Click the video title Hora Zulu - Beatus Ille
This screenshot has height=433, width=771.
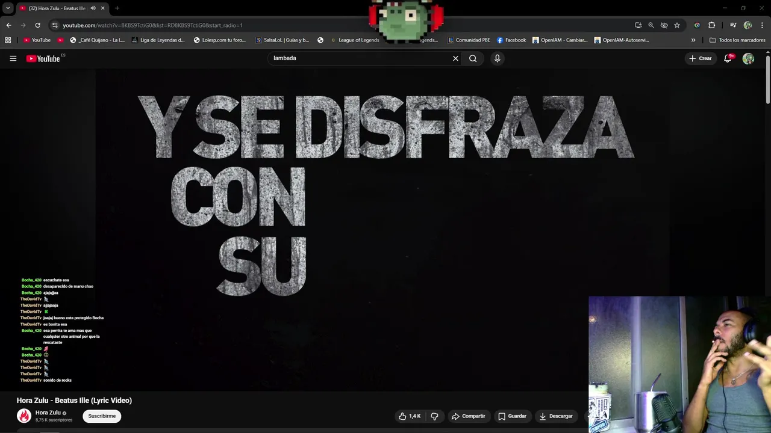[74, 401]
